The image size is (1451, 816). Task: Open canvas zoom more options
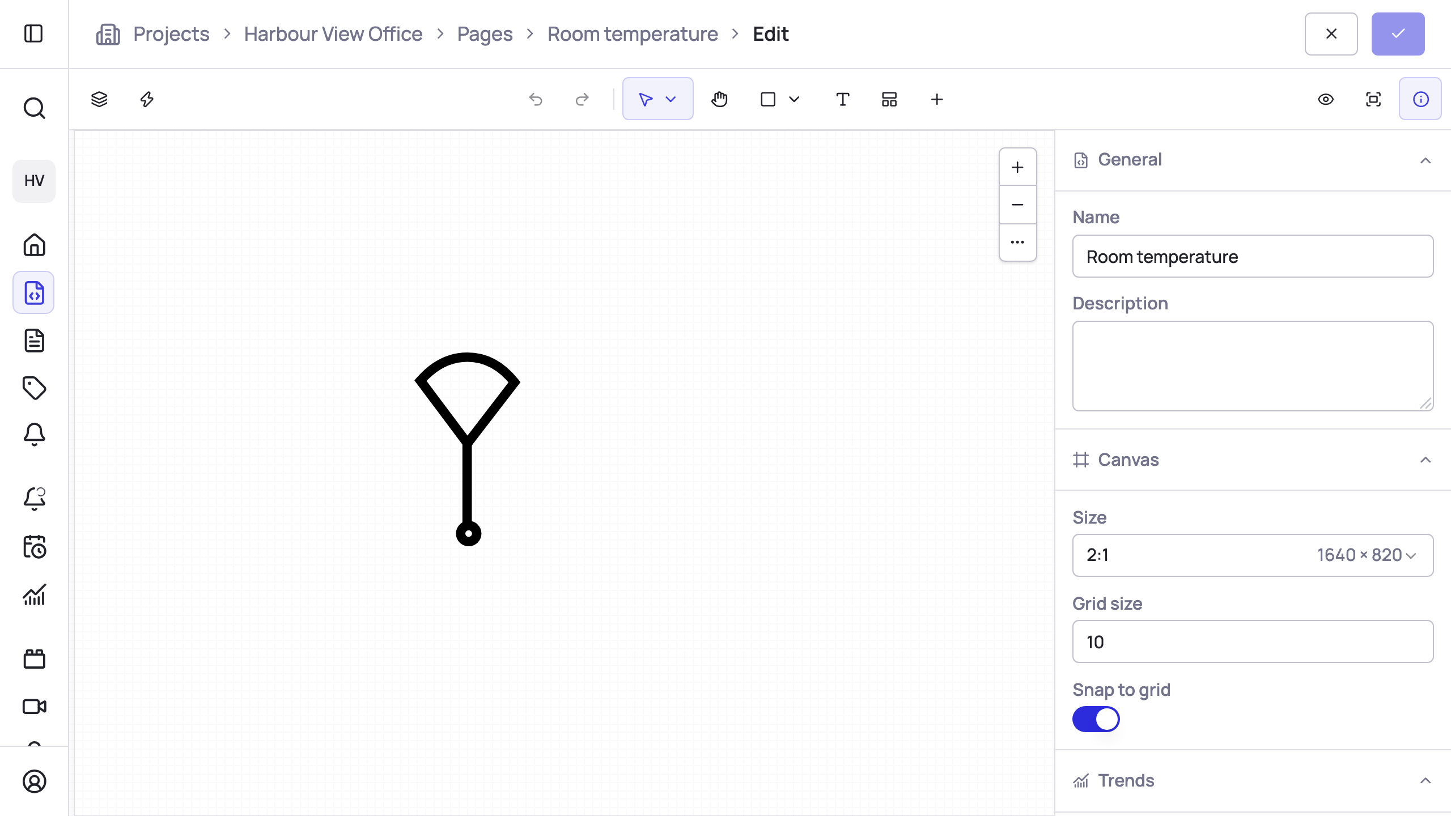1017,242
